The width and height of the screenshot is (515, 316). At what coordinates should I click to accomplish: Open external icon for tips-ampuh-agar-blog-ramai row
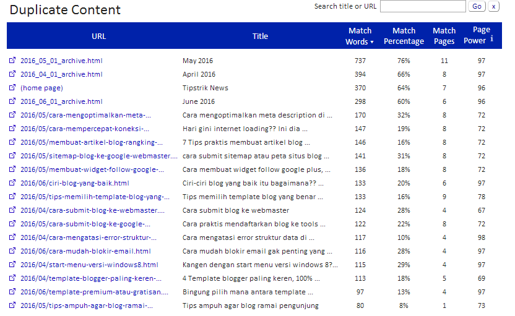click(12, 305)
